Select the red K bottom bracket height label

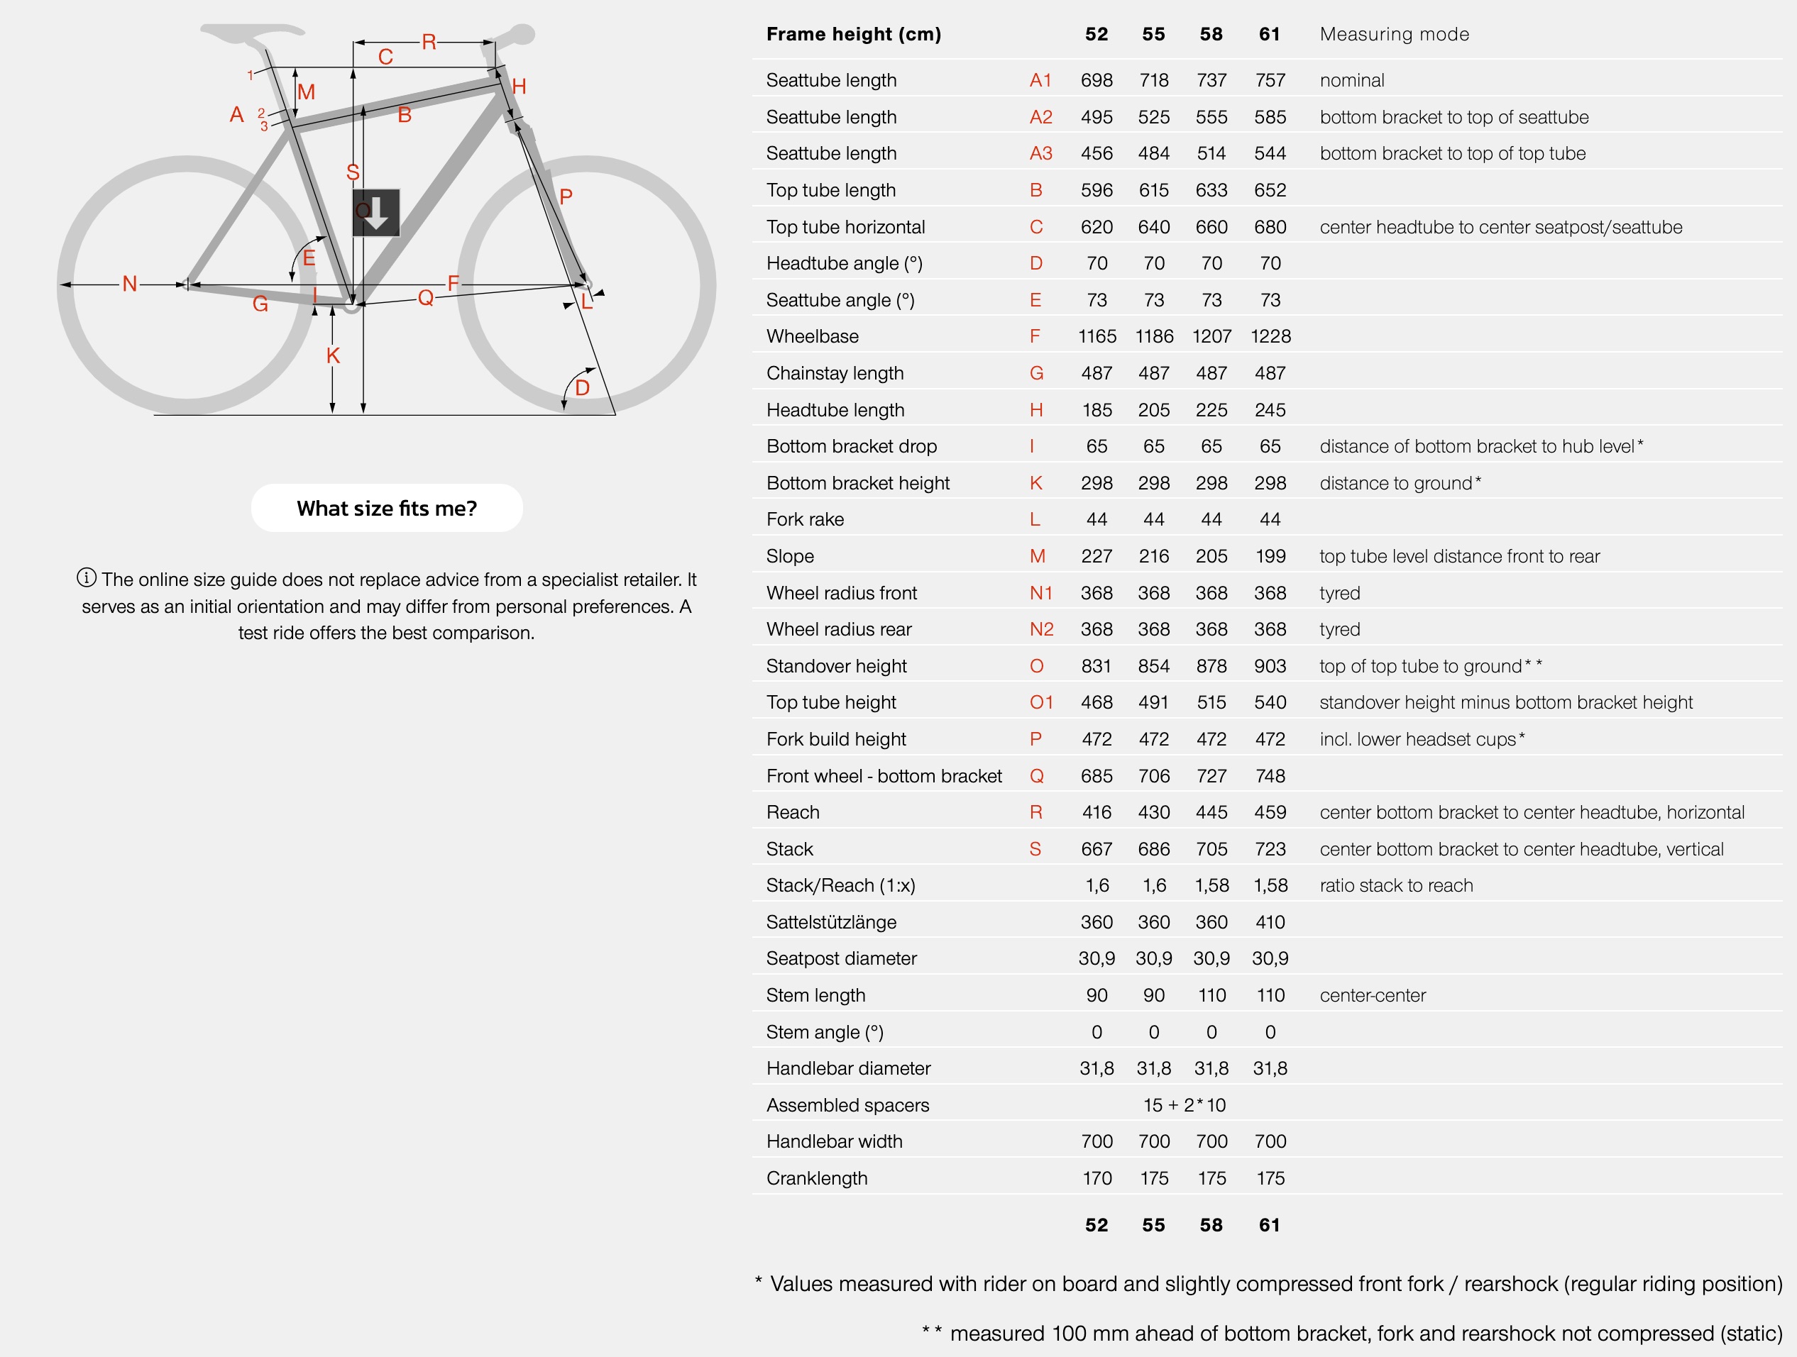pos(333,355)
